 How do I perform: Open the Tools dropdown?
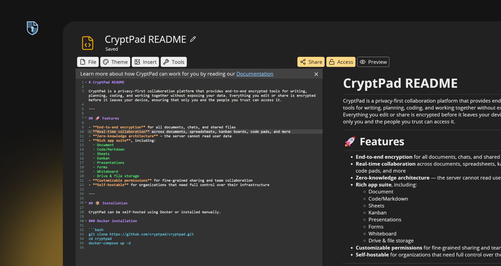click(x=174, y=62)
